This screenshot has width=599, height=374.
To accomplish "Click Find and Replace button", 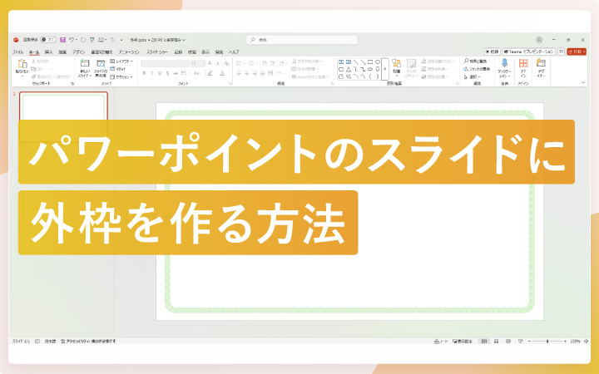I will (475, 61).
